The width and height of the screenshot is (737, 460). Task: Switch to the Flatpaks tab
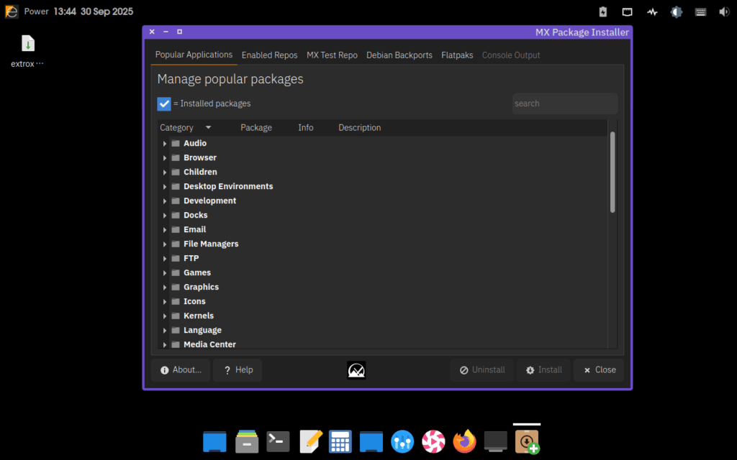[457, 55]
